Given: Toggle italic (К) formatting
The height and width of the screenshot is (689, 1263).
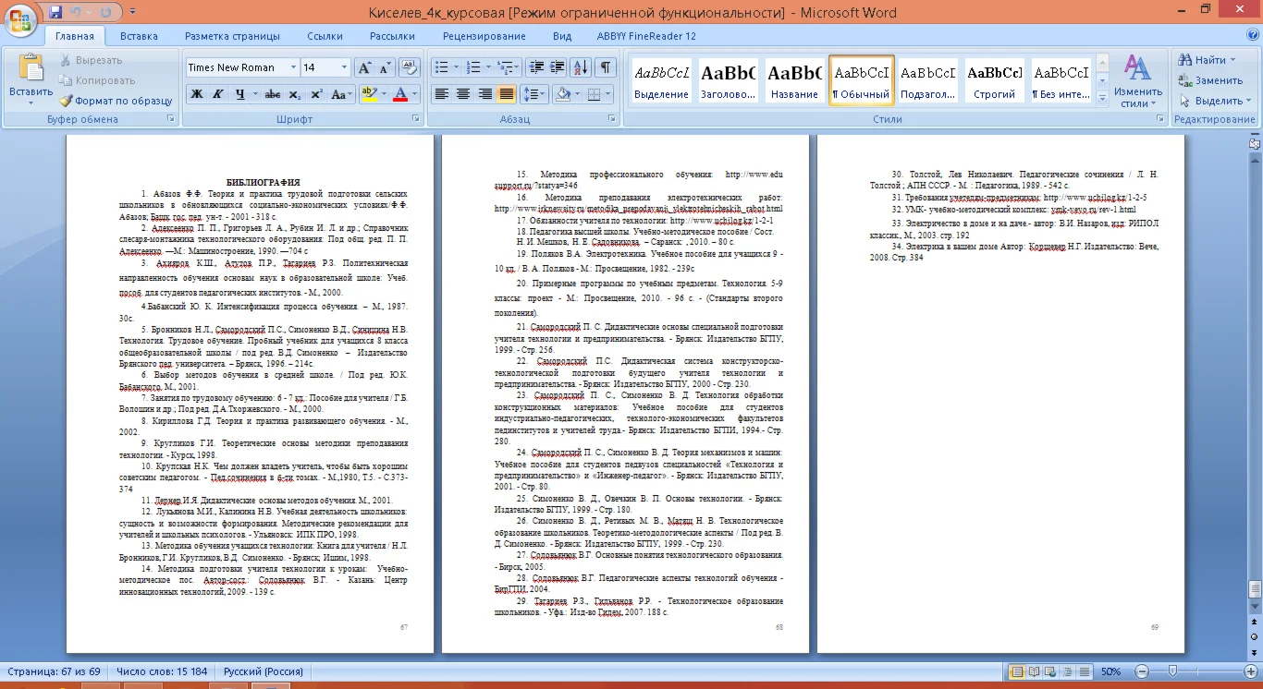Looking at the screenshot, I should (218, 94).
